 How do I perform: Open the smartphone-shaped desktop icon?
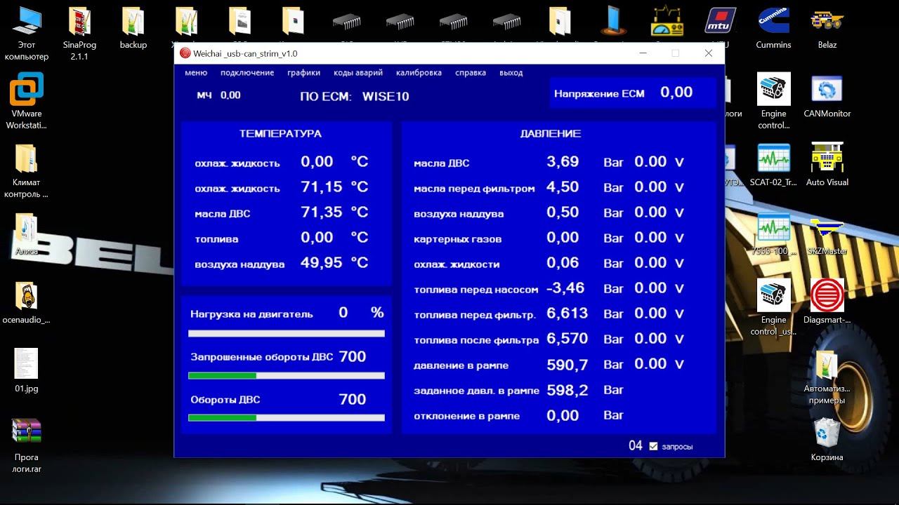[613, 20]
